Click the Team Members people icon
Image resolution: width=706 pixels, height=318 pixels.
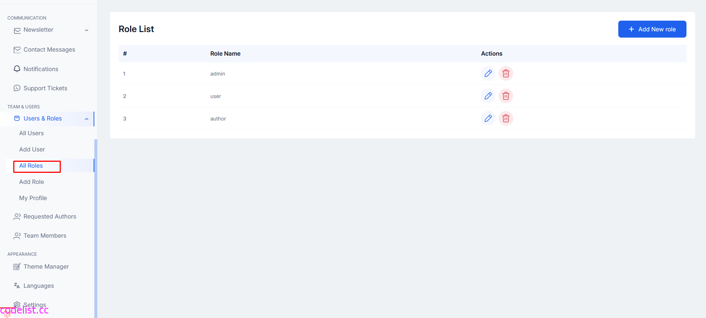(17, 236)
